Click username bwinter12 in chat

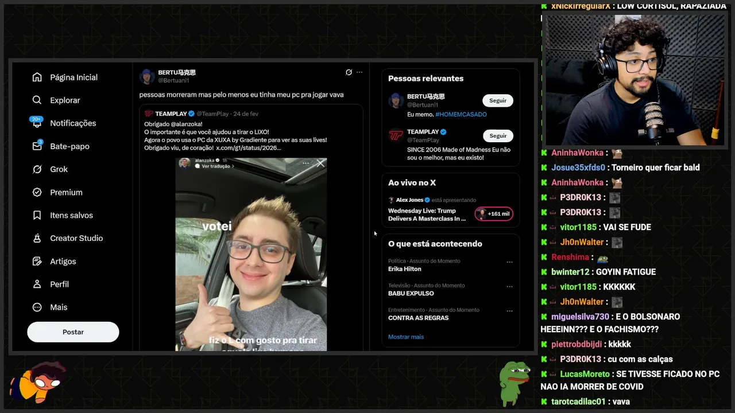click(x=571, y=272)
